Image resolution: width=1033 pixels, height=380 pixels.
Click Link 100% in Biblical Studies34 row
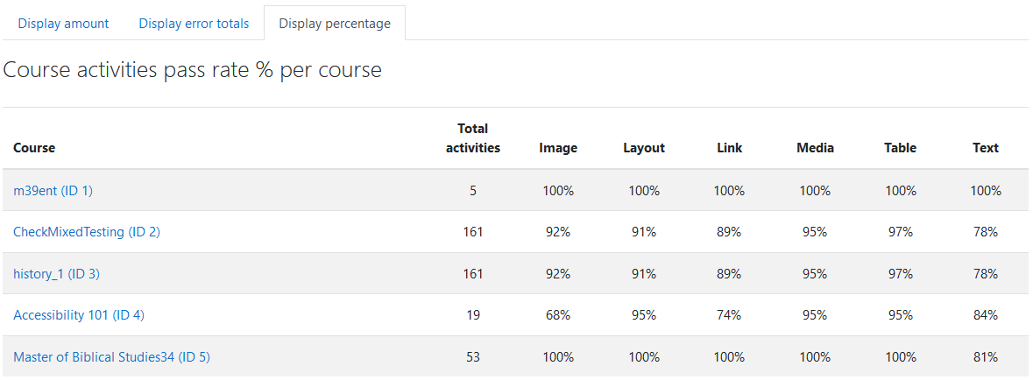click(x=729, y=357)
